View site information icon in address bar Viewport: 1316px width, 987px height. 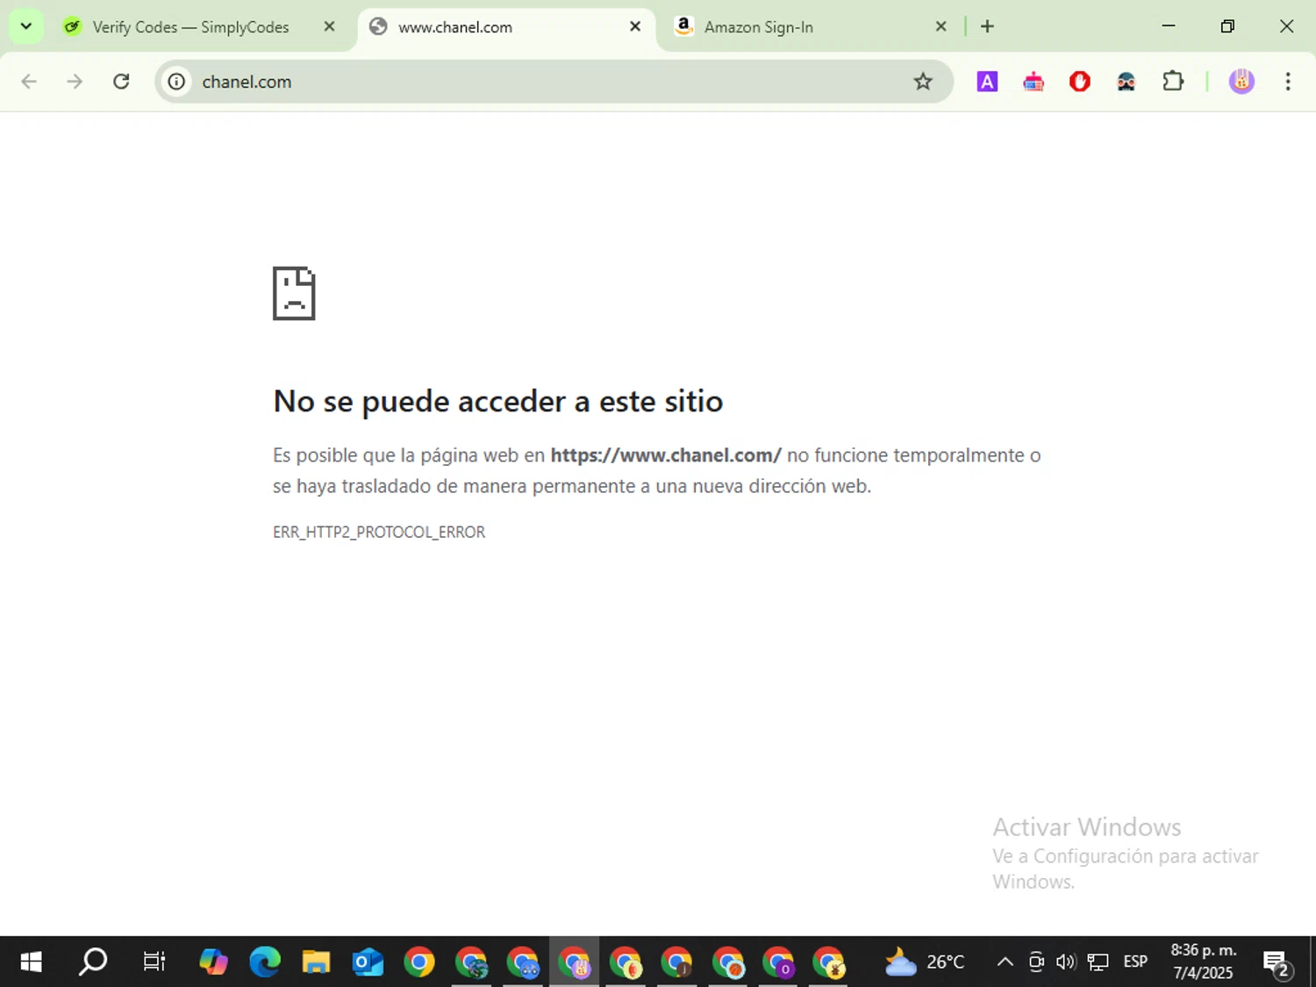176,82
